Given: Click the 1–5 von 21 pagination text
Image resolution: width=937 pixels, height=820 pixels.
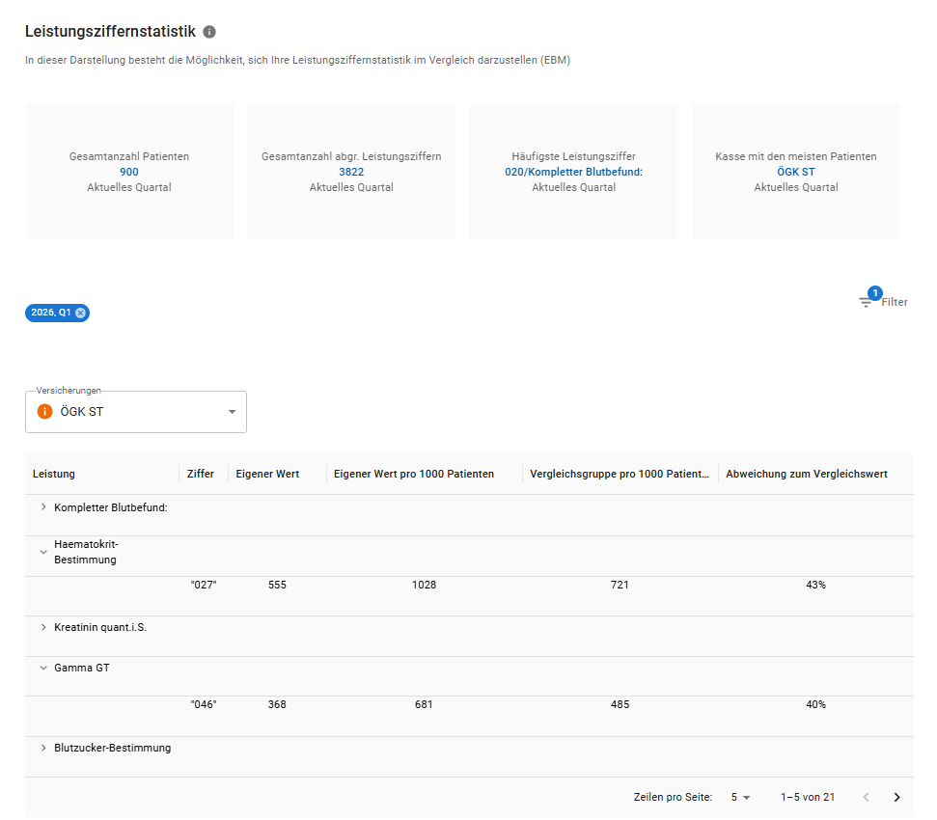Looking at the screenshot, I should click(x=808, y=797).
